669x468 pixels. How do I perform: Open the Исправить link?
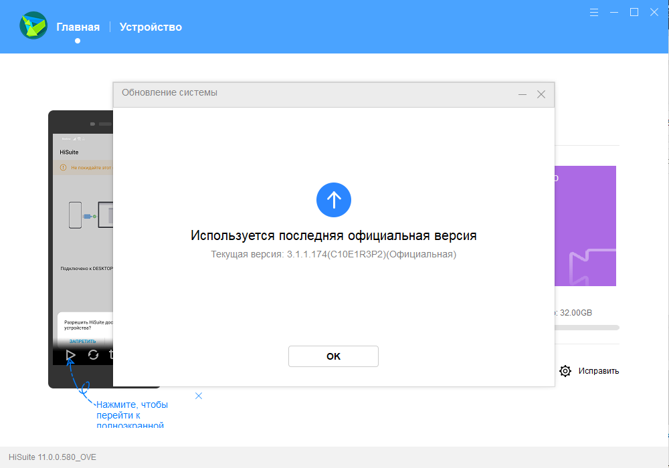(x=599, y=371)
